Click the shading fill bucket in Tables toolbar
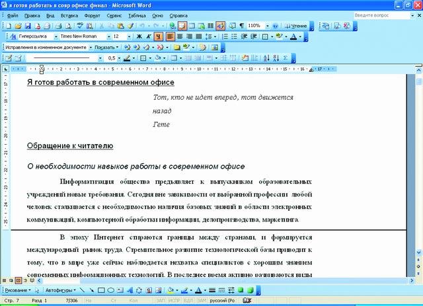The image size is (423, 306). 158,57
